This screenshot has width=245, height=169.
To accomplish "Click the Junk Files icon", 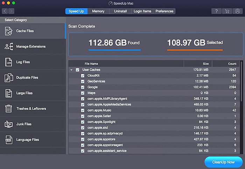I will click(8, 124).
